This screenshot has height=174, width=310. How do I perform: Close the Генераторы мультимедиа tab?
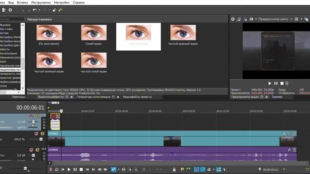pyautogui.click(x=118, y=97)
